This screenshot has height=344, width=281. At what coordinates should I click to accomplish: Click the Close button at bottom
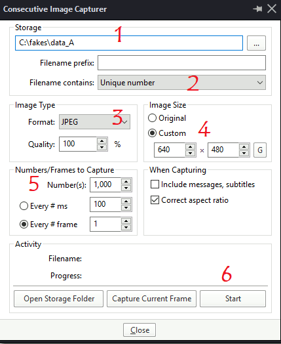(x=140, y=330)
